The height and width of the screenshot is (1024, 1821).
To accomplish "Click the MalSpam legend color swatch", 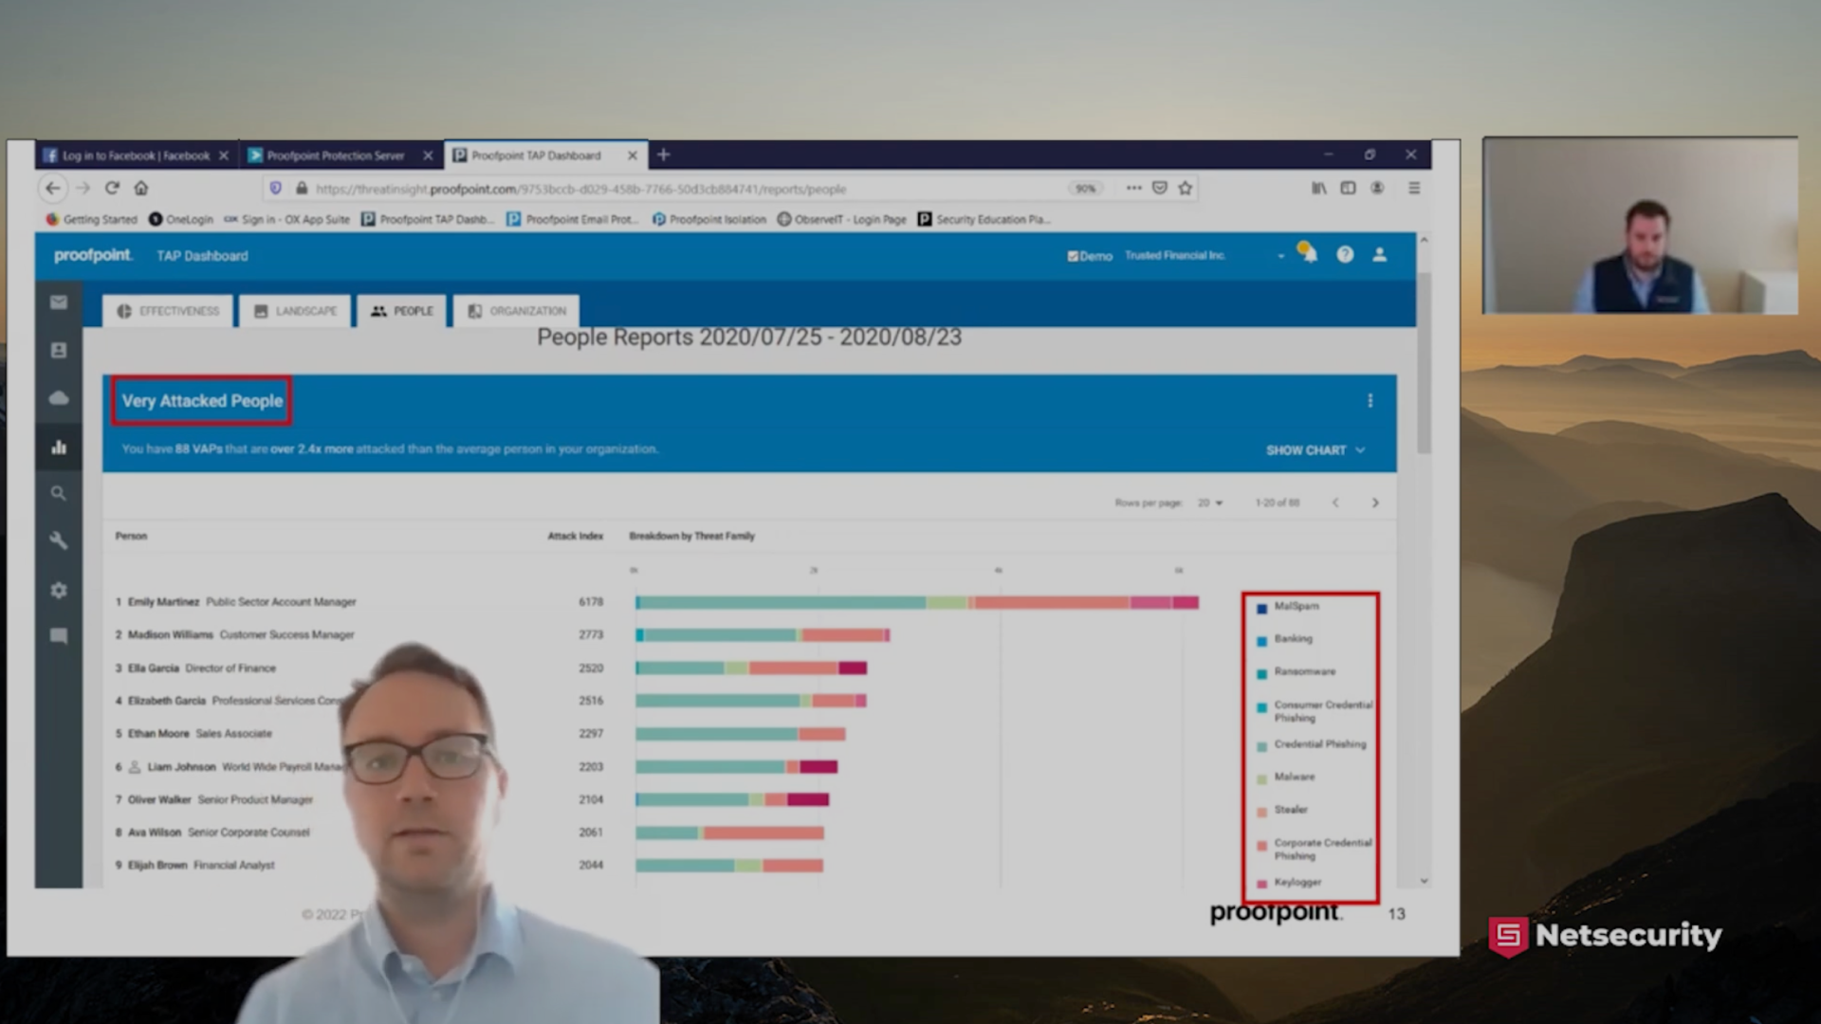I will pos(1261,609).
